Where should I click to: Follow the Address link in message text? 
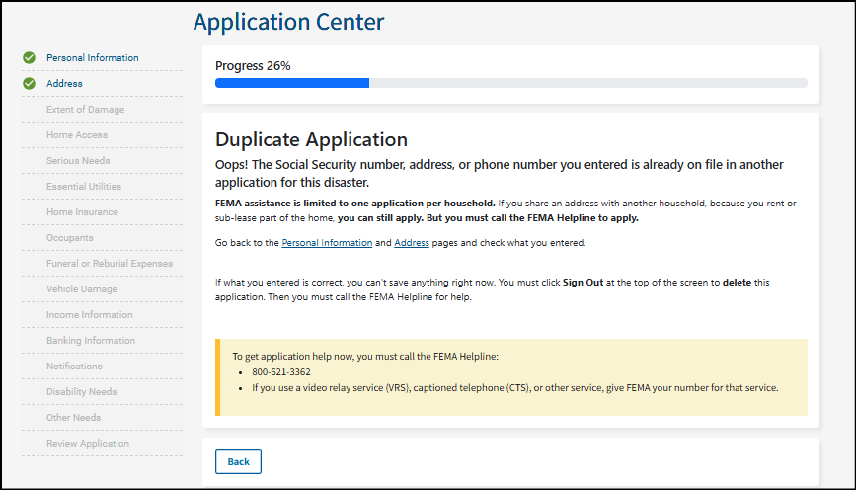(x=412, y=243)
